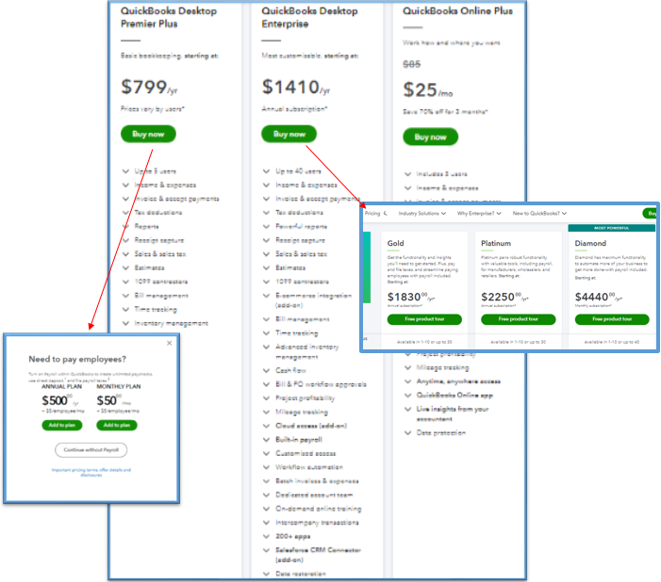Screen dimensions: 661x582
Task: Click the QuickBooks Desktop Enterprise heading
Action: pos(309,17)
